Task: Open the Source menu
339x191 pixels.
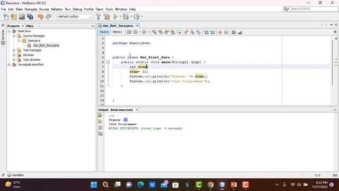Action: click(44, 10)
